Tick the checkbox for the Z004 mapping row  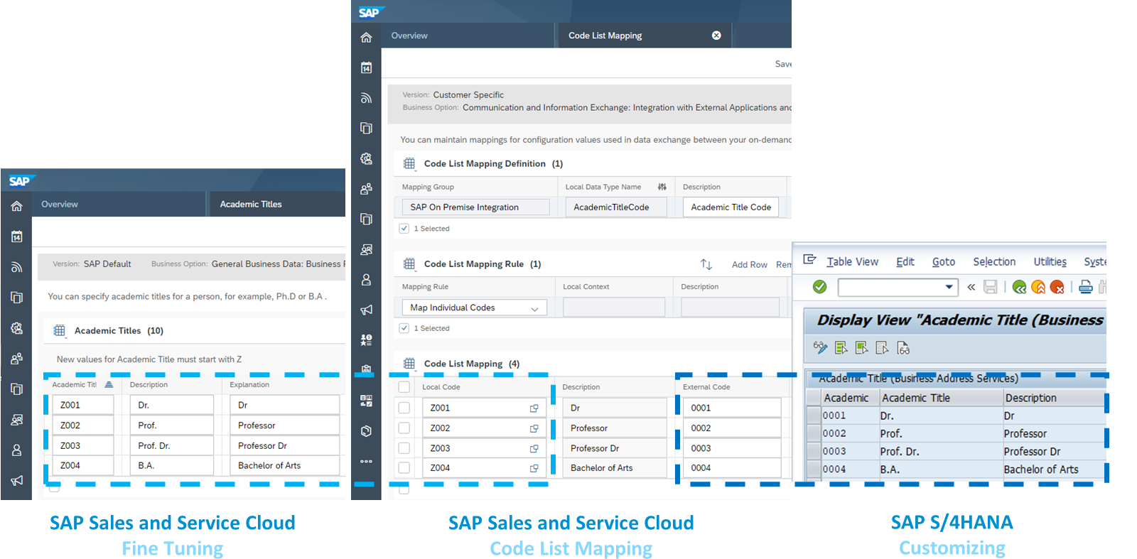tap(404, 467)
